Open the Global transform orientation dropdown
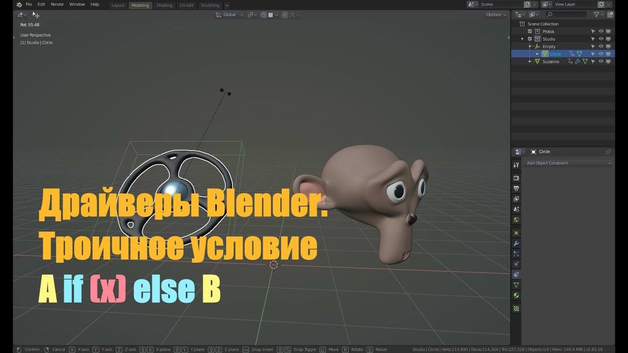 [230, 15]
